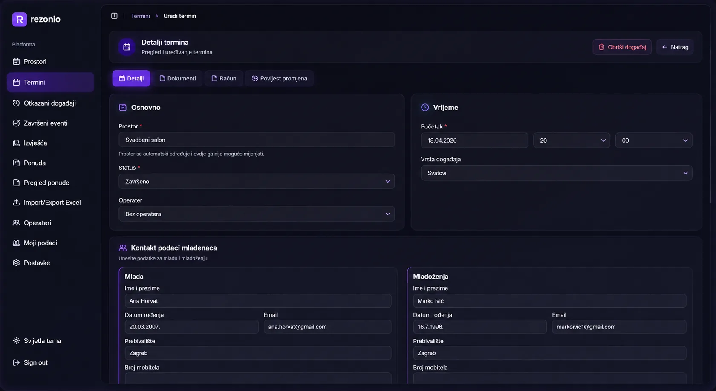Viewport: 716px width, 391px height.
Task: Open the minutes dropdown showing 00
Action: click(653, 140)
